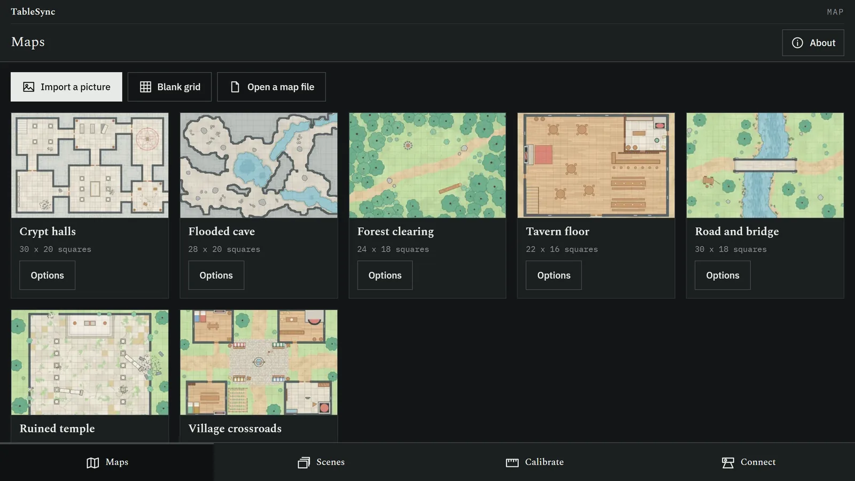The image size is (855, 481).
Task: Open the Forest clearing map thumbnail
Action: [428, 165]
